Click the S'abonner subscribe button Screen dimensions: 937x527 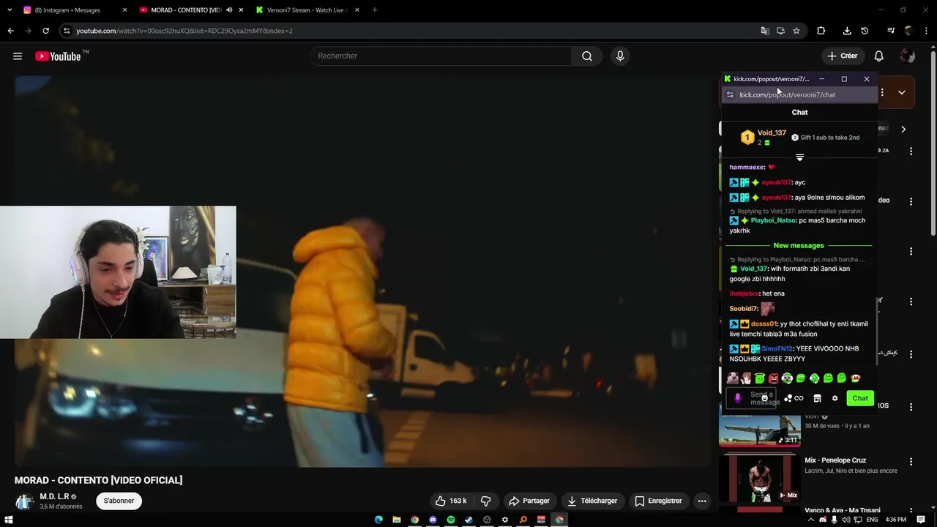click(119, 501)
